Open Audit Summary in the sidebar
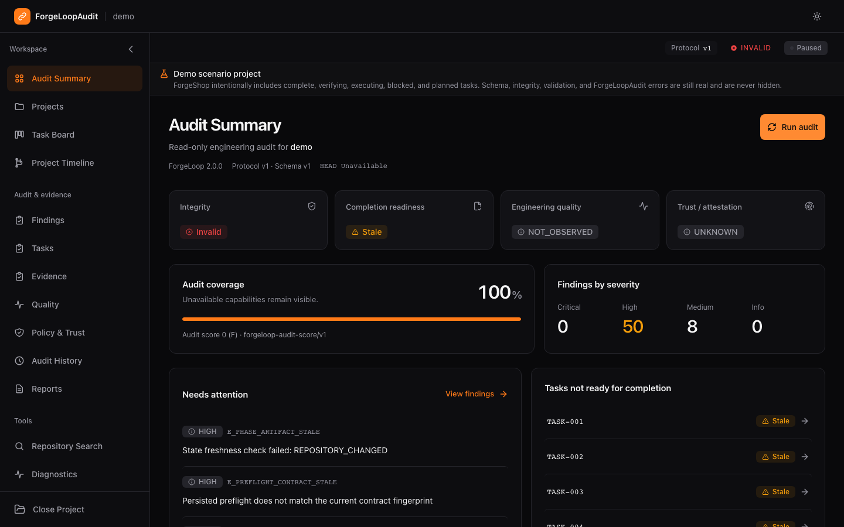The height and width of the screenshot is (527, 844). tap(74, 78)
